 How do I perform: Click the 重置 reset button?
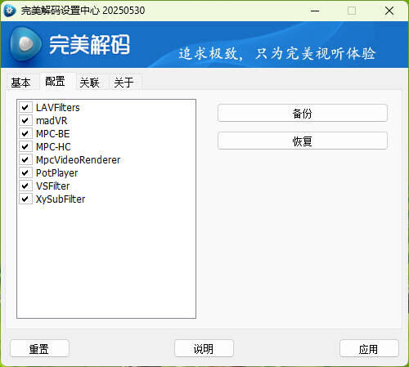tap(39, 348)
